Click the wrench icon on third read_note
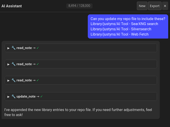 tap(13, 80)
